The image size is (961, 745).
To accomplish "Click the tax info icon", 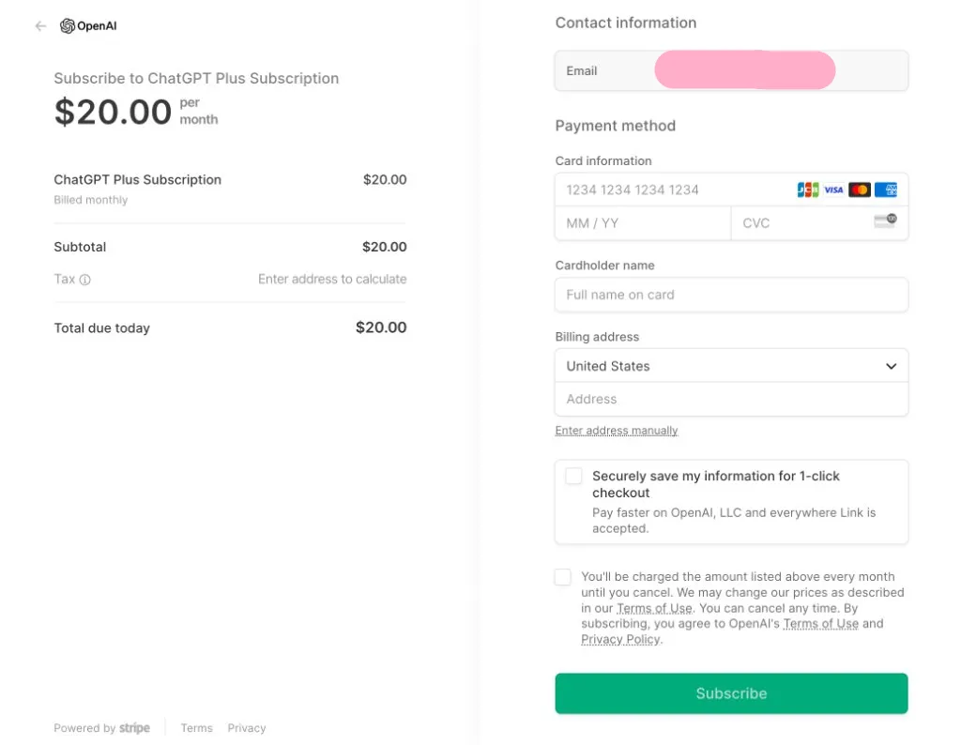I will [x=84, y=280].
